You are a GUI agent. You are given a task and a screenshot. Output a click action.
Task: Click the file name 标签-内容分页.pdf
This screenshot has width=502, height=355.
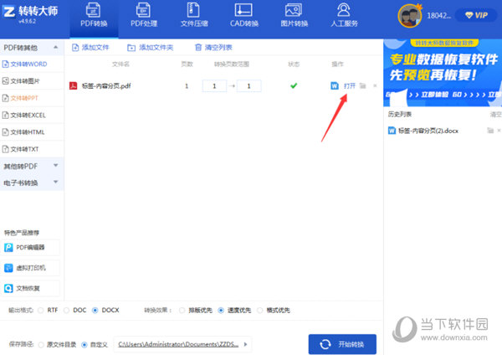click(106, 86)
